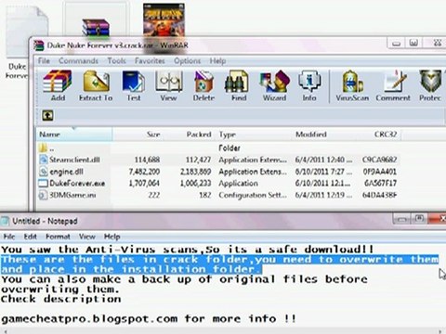
Task: Open the View file tool
Action: tap(168, 82)
